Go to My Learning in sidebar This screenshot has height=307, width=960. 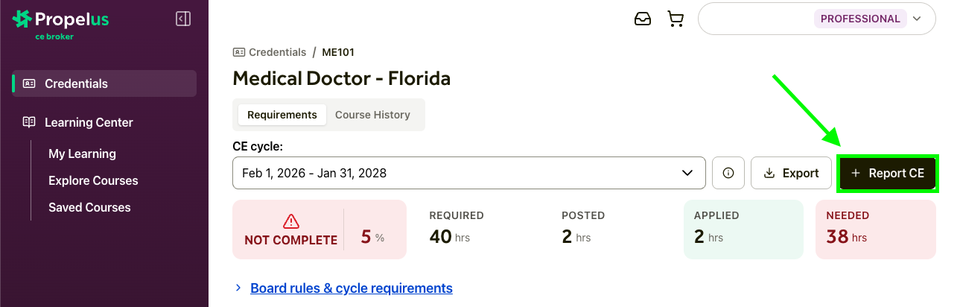coord(82,153)
